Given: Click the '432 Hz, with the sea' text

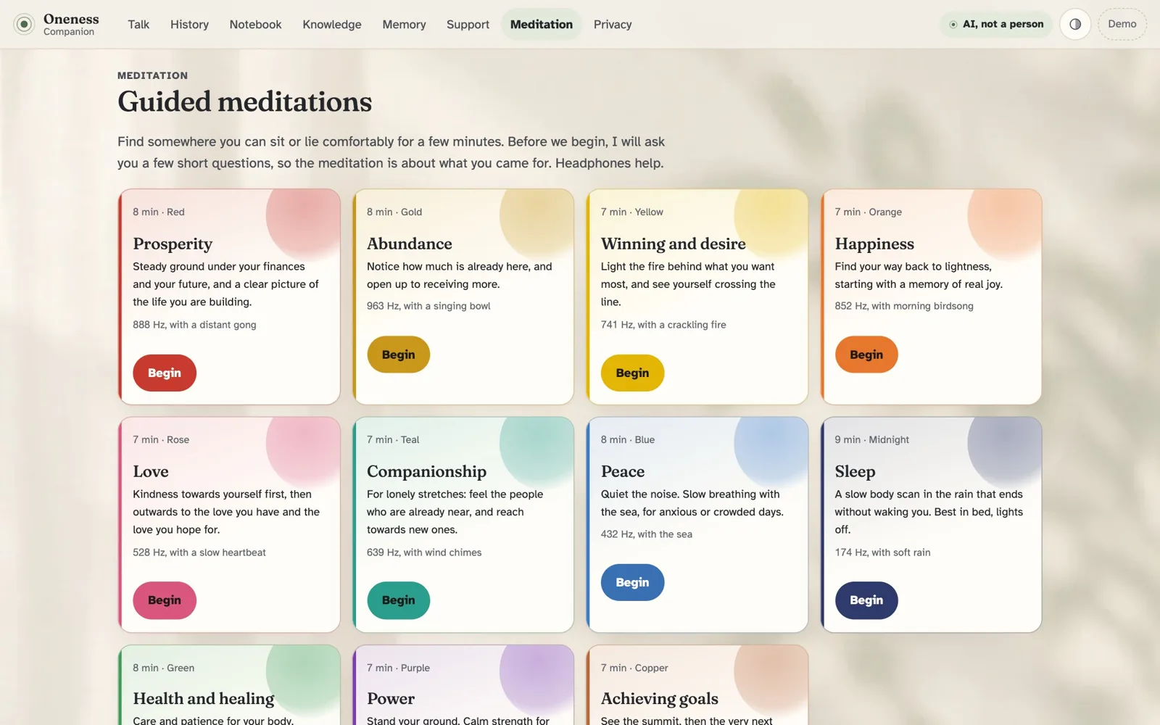Looking at the screenshot, I should click(647, 534).
